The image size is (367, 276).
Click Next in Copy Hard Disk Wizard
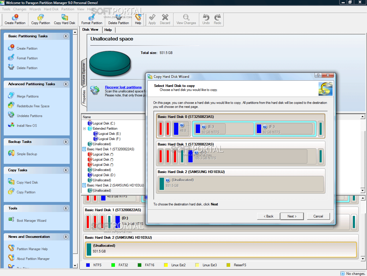pyautogui.click(x=292, y=216)
